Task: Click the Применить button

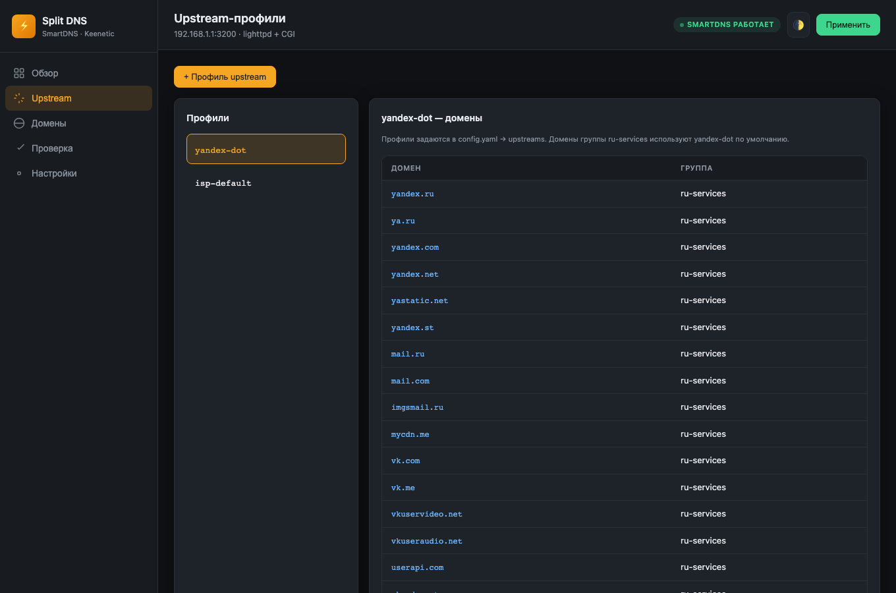Action: pos(848,25)
